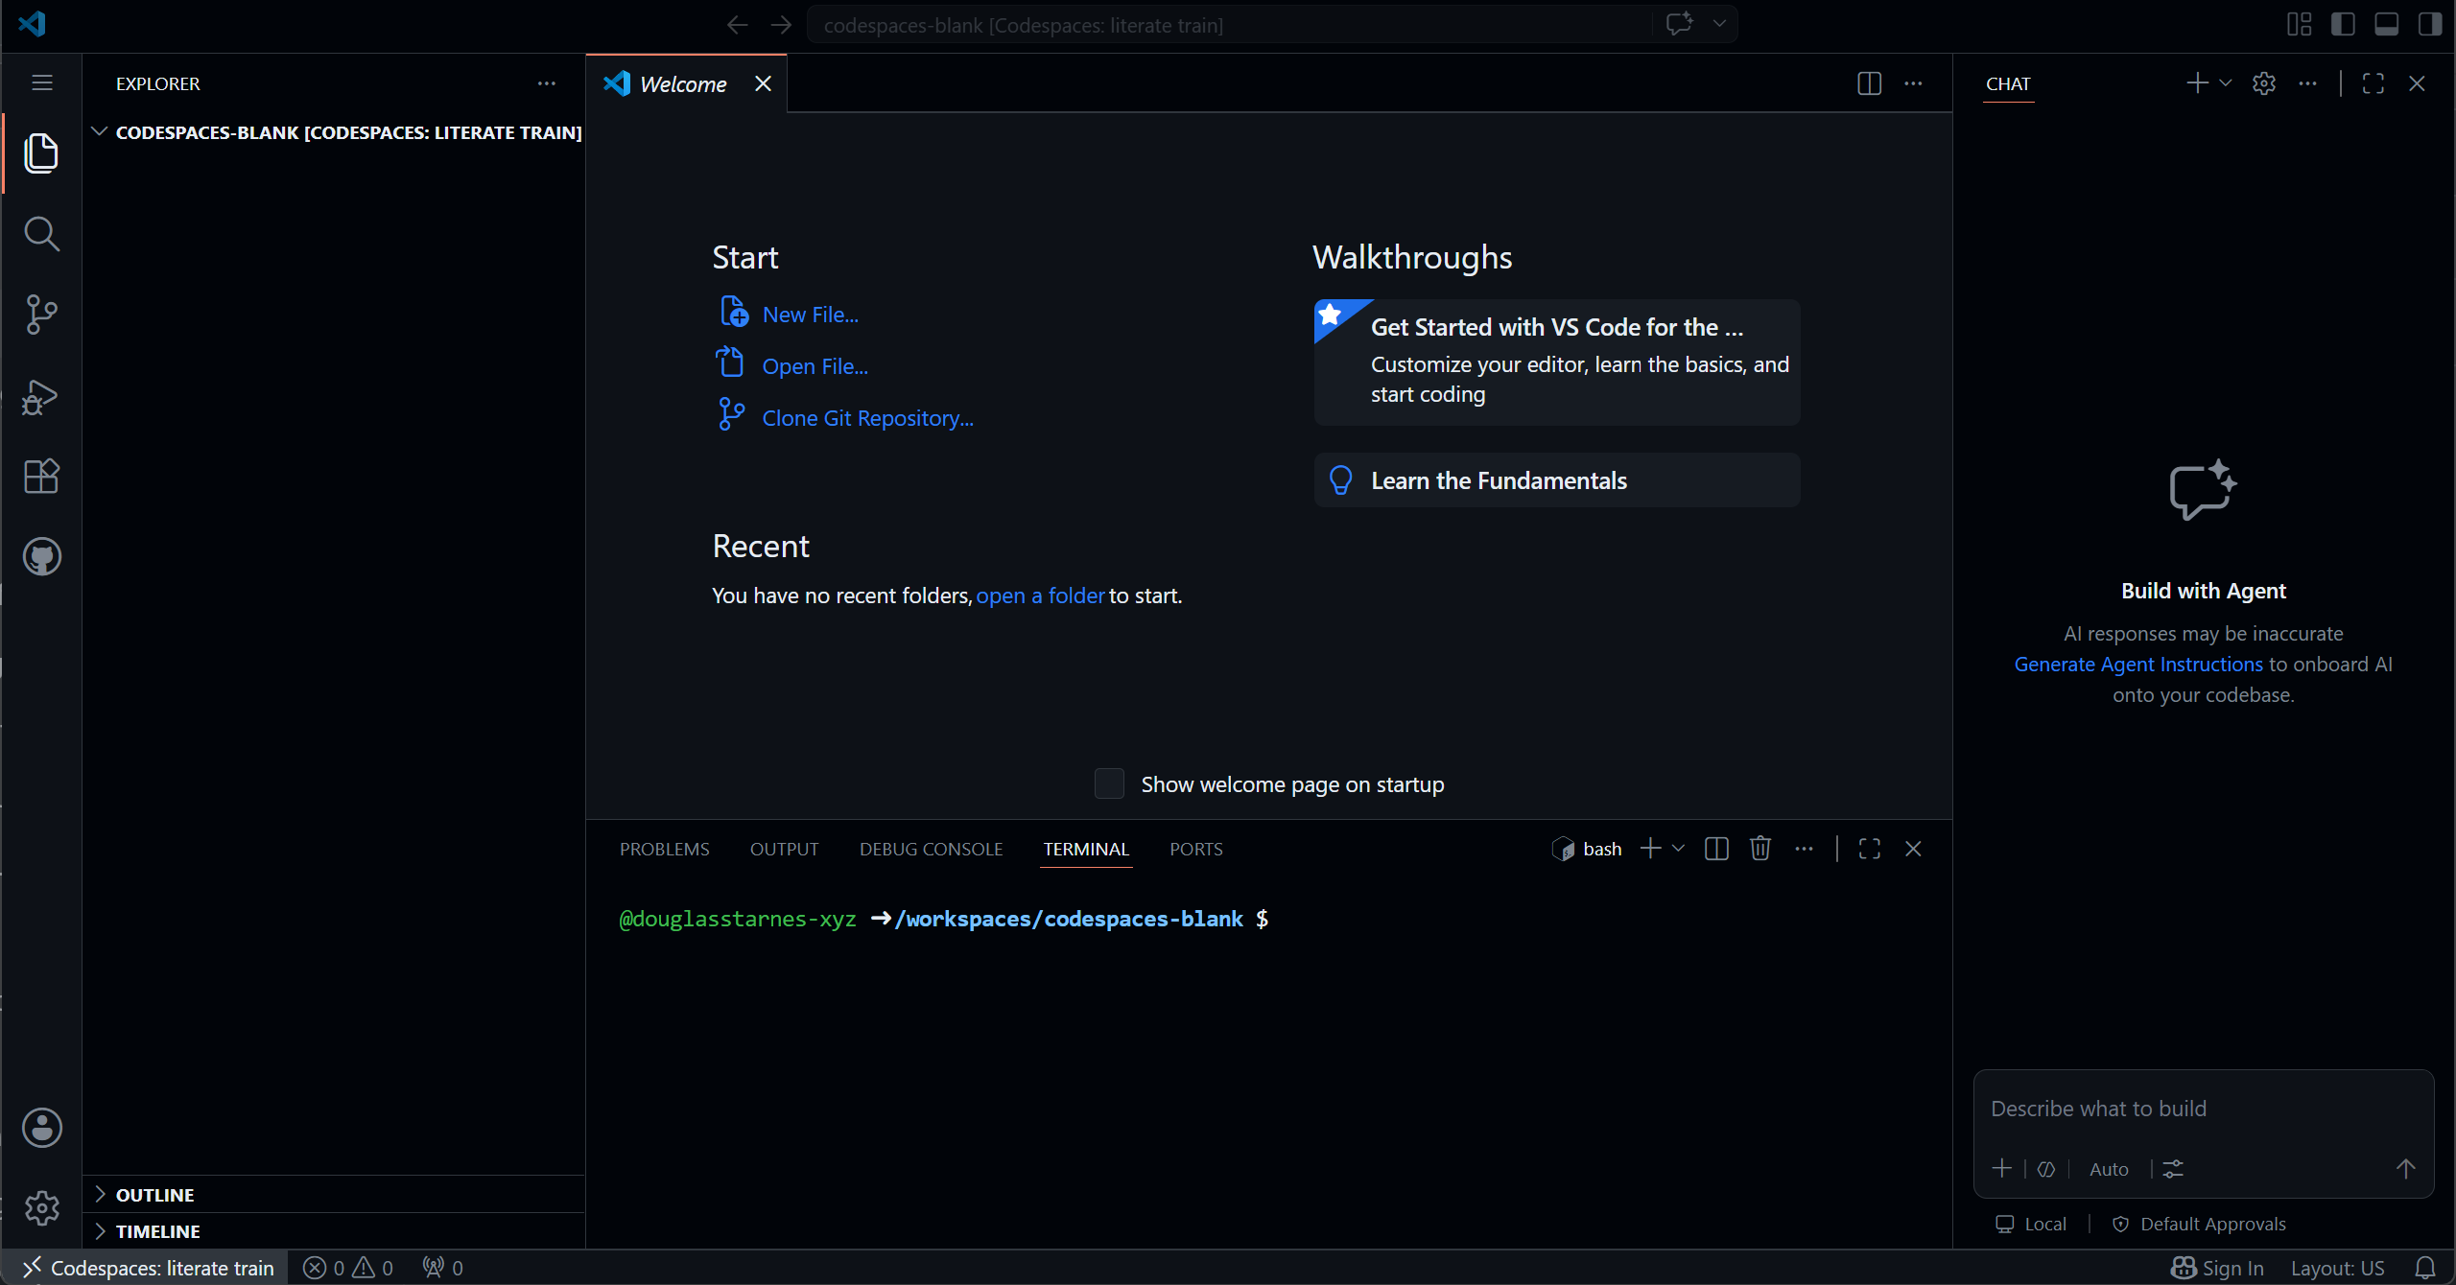Screen dimensions: 2456x1285
Task: Open the Source Control view
Action: point(41,315)
